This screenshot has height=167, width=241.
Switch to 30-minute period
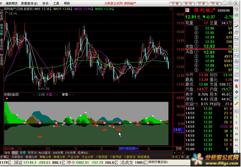coord(236,134)
